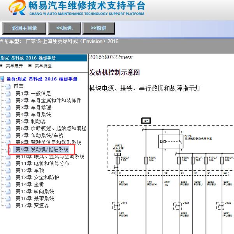Click the J114 connector in the diagram

tap(116, 206)
